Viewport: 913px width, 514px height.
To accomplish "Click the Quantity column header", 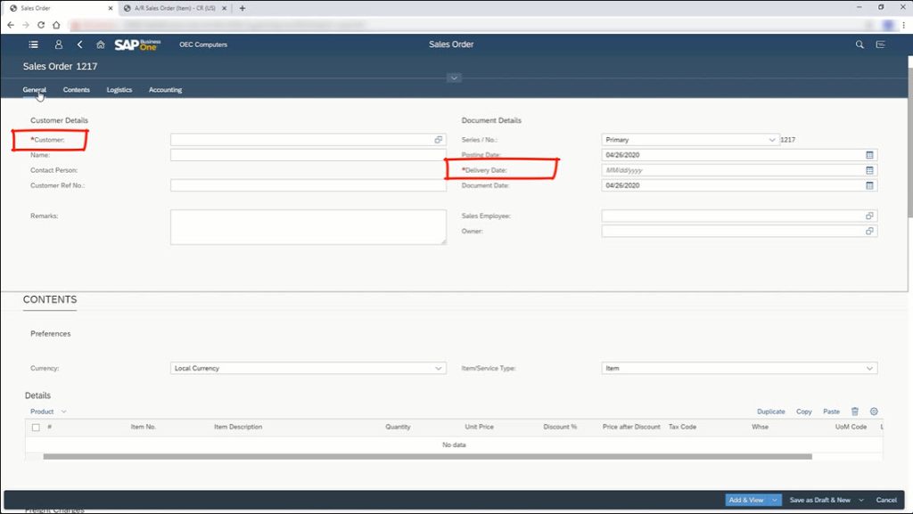I will [398, 427].
